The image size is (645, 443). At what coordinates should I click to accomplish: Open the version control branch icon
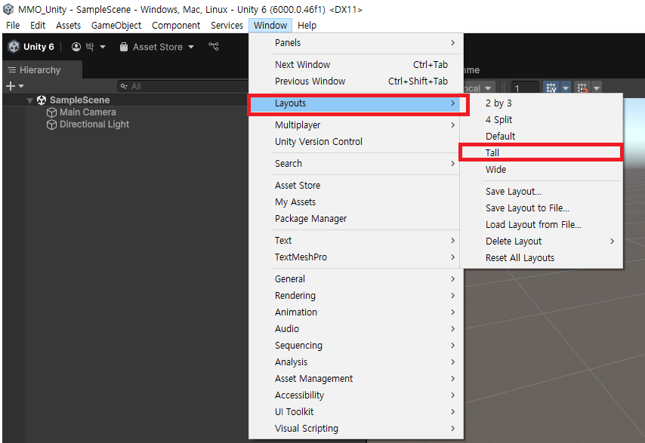tap(214, 47)
